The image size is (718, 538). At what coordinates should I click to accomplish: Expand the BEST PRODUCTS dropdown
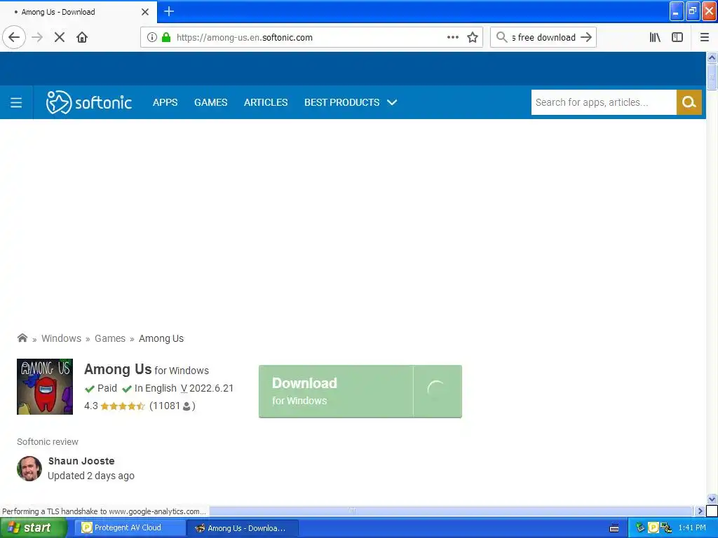[351, 102]
